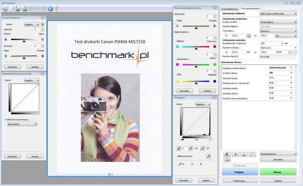Open the blue information toolbar icon
The image size is (303, 186).
coord(50,9)
